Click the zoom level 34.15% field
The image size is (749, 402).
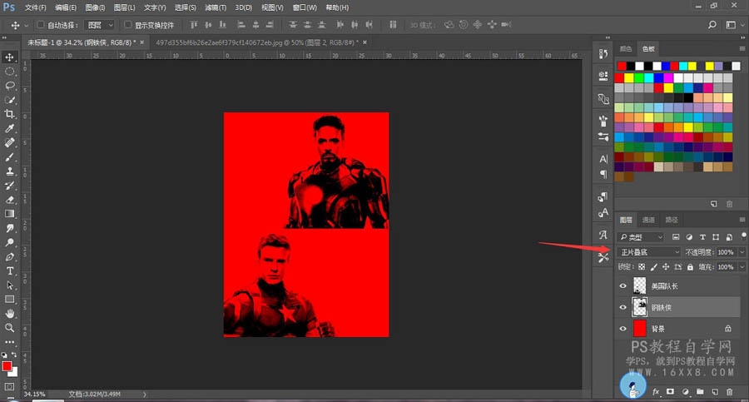34,395
